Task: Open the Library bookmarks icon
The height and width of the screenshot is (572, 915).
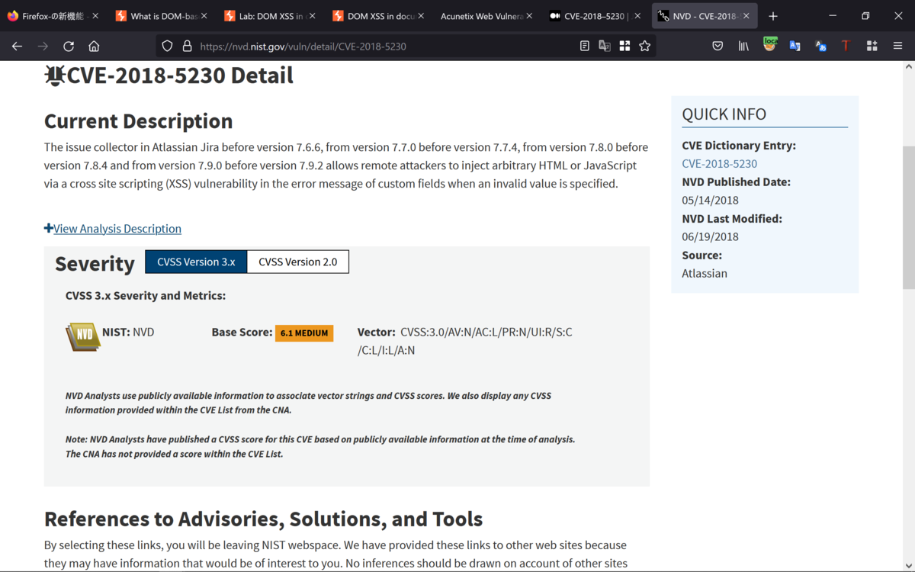Action: tap(743, 47)
